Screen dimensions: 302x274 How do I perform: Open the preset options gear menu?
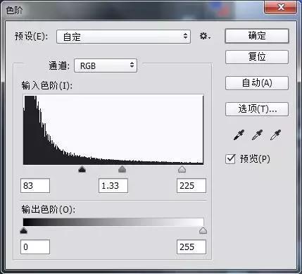tap(205, 36)
